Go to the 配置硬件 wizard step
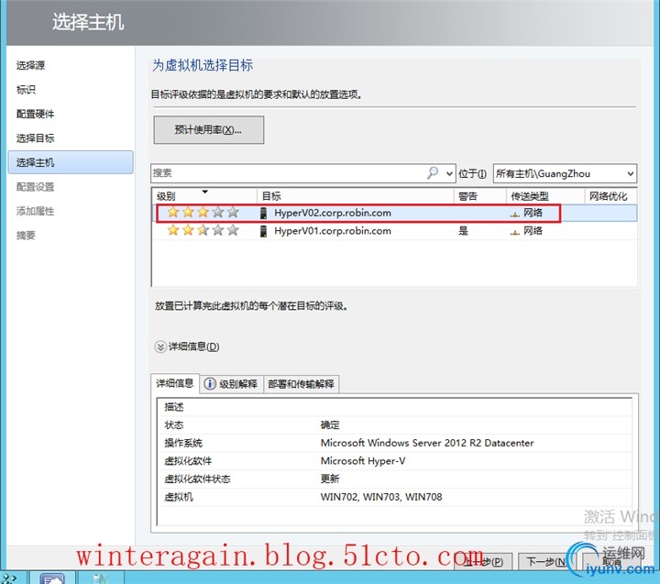Image resolution: width=660 pixels, height=584 pixels. pos(36,114)
